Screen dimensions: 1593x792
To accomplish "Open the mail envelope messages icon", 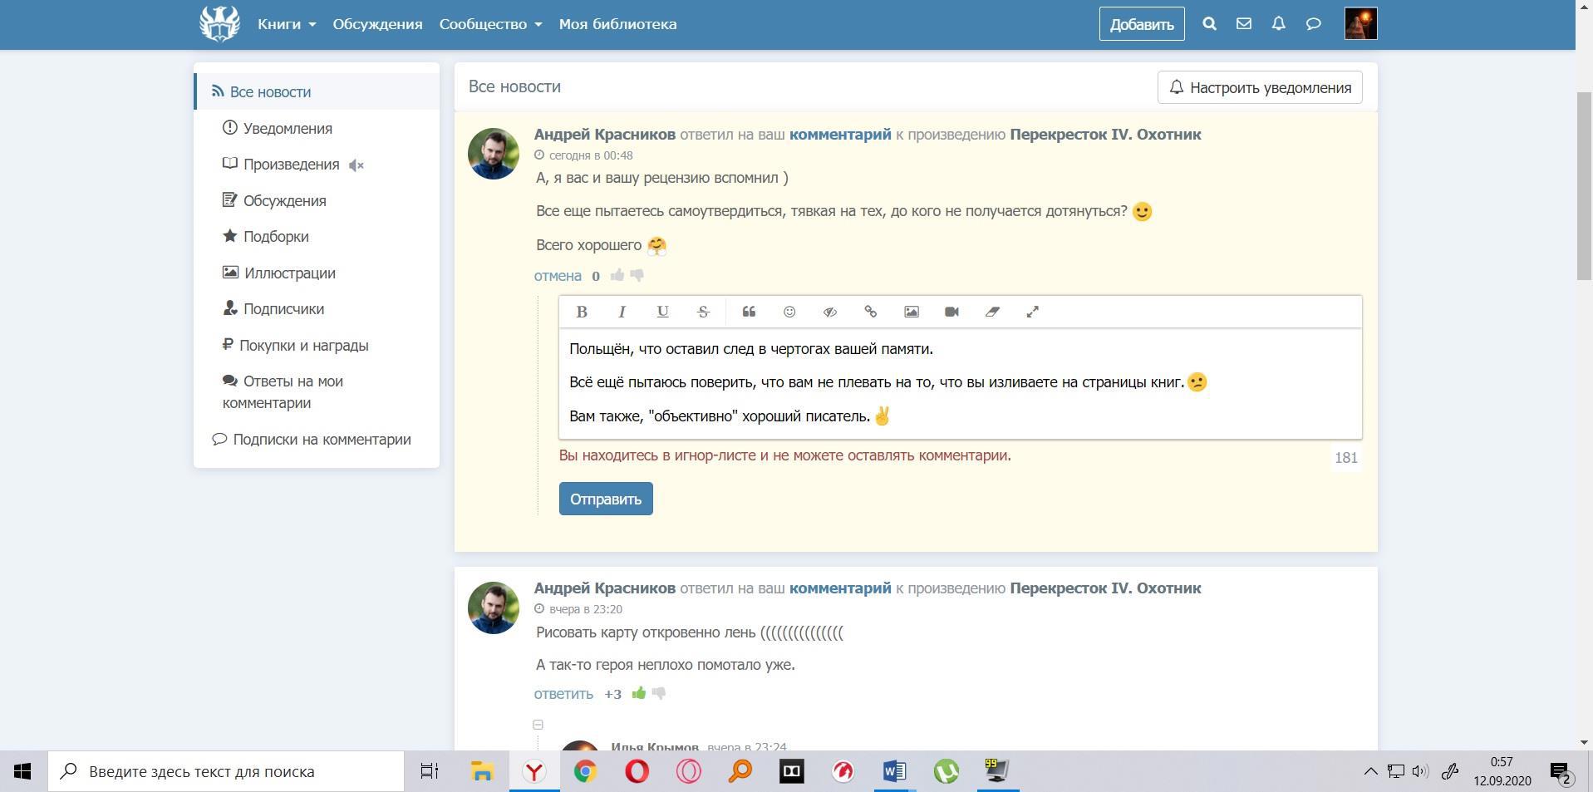I will pos(1243,24).
